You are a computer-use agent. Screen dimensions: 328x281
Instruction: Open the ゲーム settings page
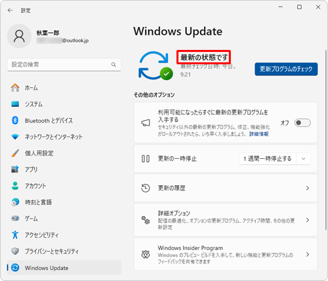click(x=64, y=218)
